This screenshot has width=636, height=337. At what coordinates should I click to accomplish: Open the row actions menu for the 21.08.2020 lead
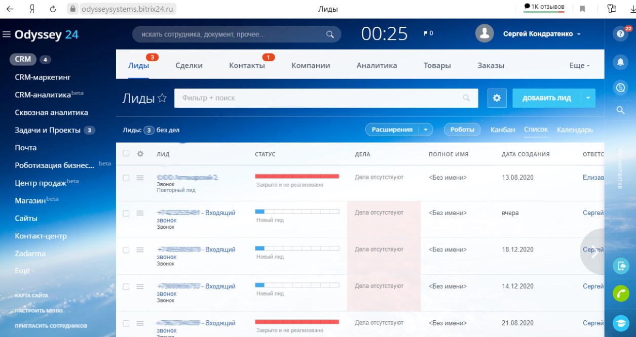tap(140, 323)
